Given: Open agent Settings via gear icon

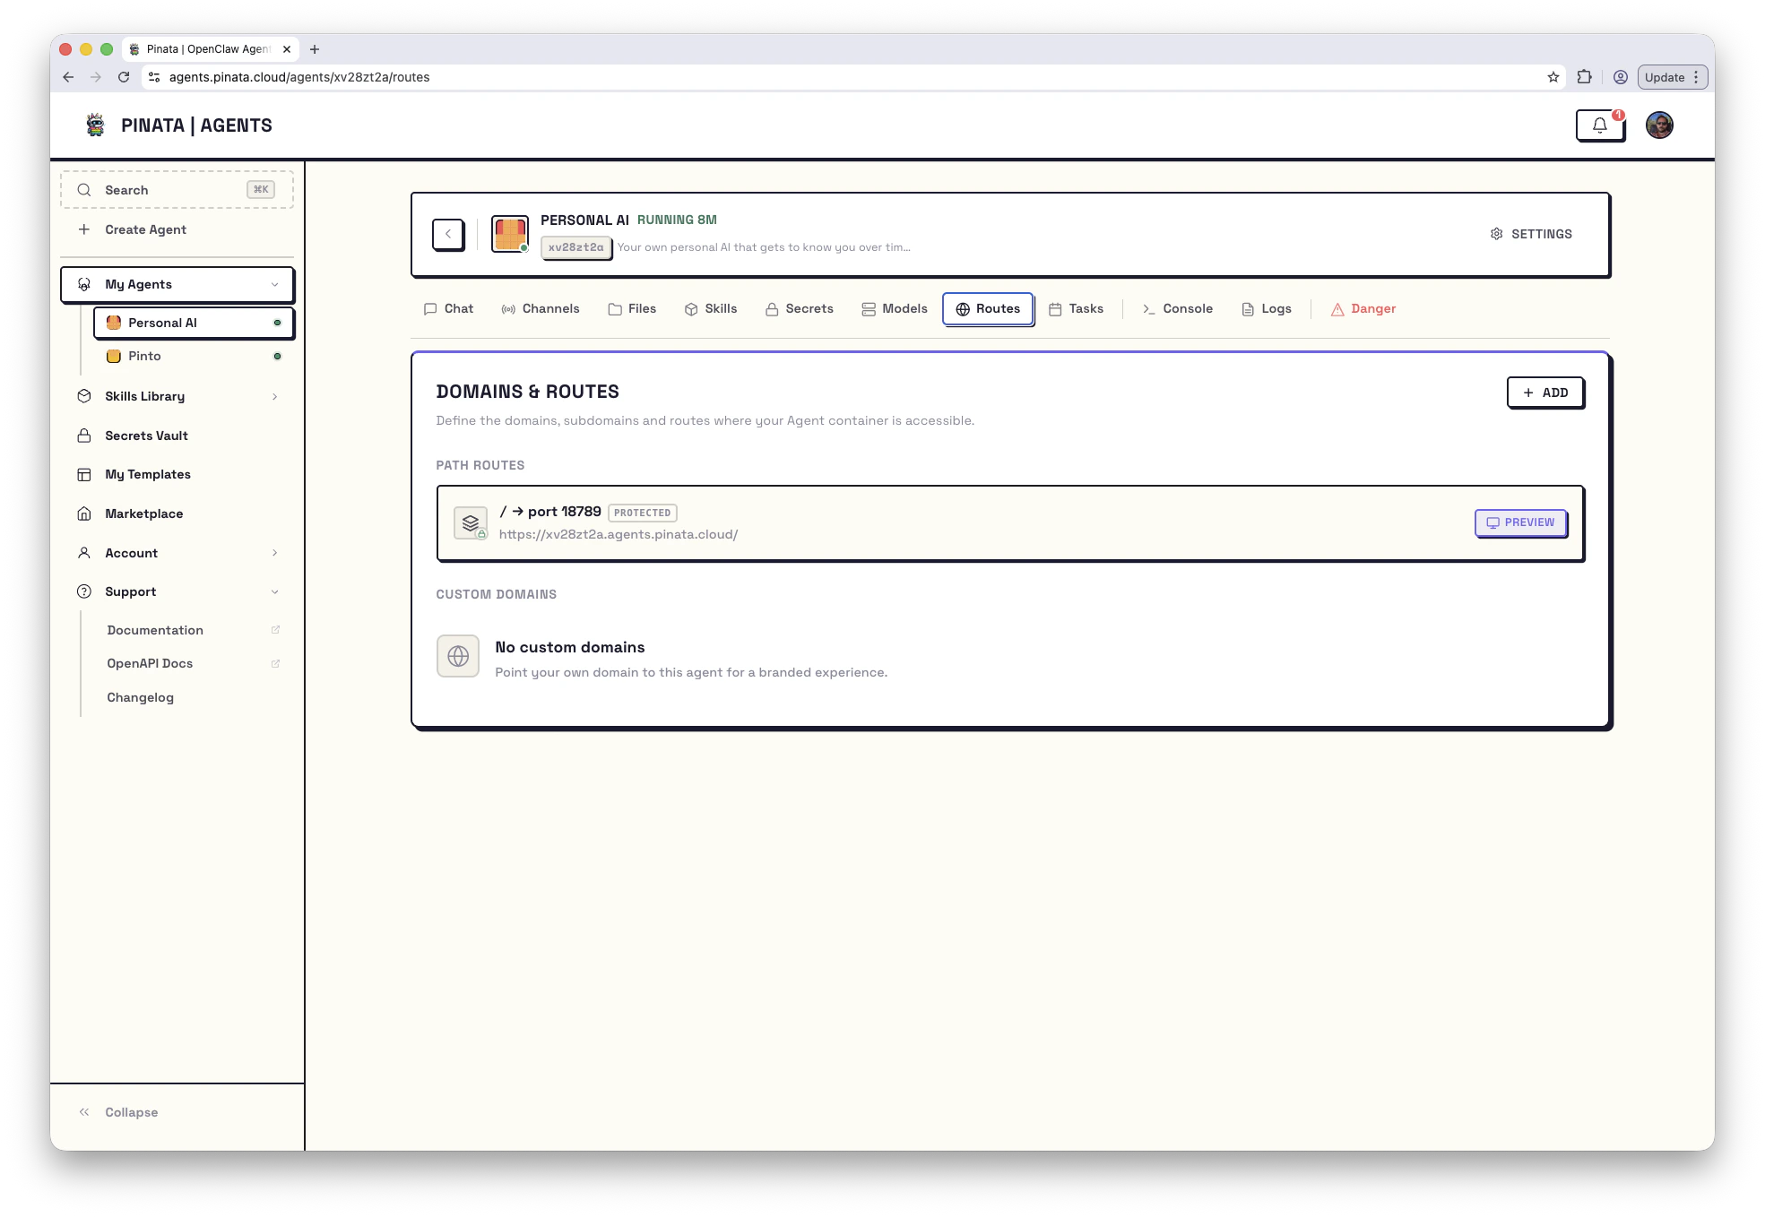Looking at the screenshot, I should (1531, 234).
